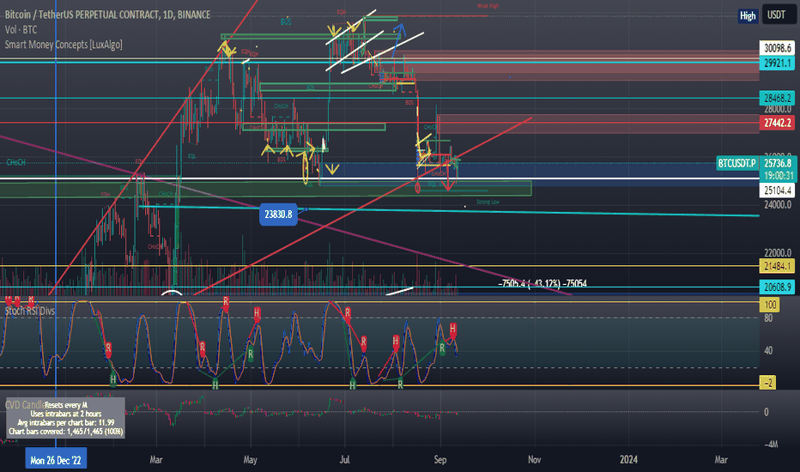Click 'Chart bars covered: 1,465/1,465 (100%)' text
This screenshot has height=472, width=800.
pyautogui.click(x=66, y=431)
